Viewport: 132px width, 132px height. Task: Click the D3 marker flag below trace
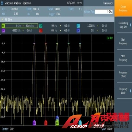[x=80, y=123]
